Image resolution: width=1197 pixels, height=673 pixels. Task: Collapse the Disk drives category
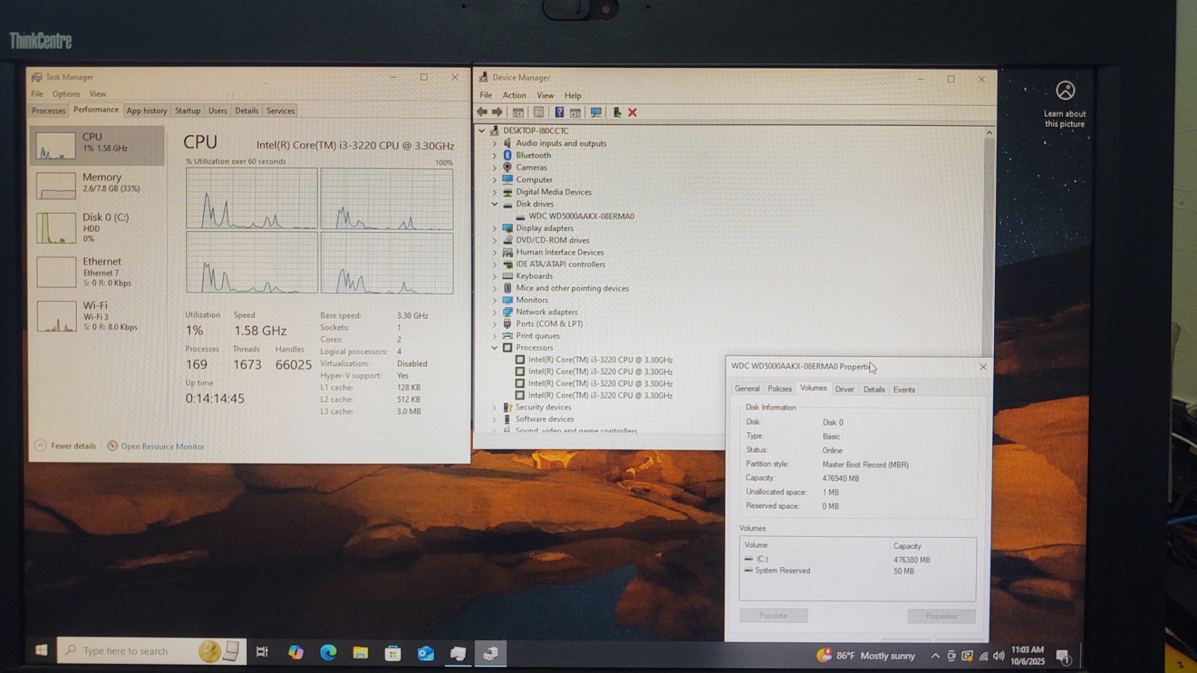(x=494, y=204)
